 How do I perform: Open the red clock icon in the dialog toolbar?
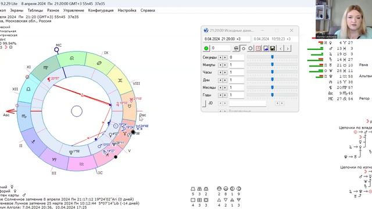coord(258,48)
